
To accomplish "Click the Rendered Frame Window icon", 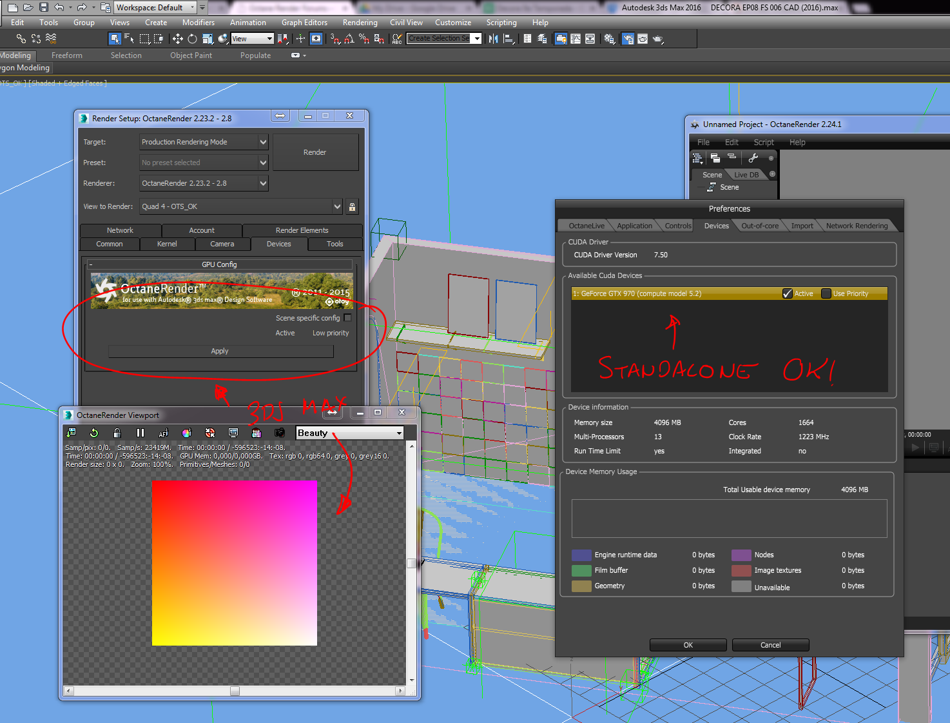I will (643, 39).
